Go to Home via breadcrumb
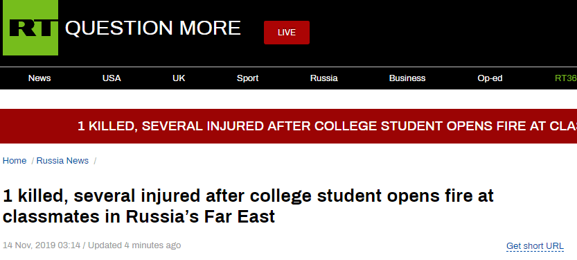The image size is (577, 260). 15,161
